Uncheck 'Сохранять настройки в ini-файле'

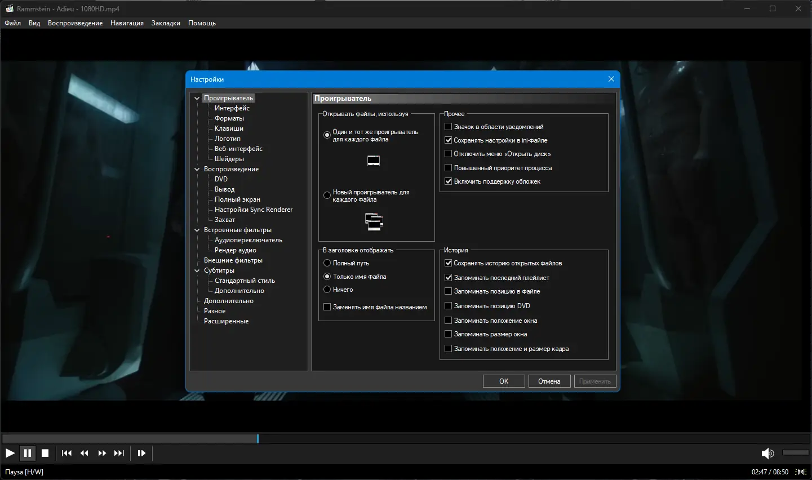click(x=449, y=140)
